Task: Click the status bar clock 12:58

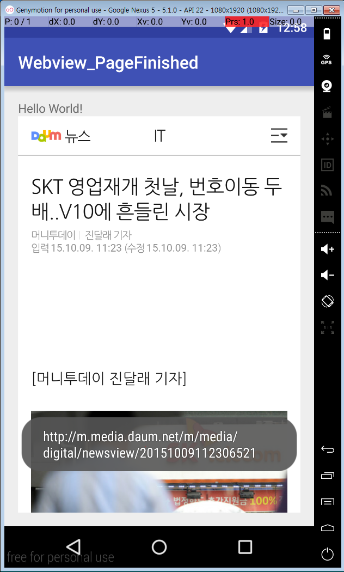Action: point(292,27)
